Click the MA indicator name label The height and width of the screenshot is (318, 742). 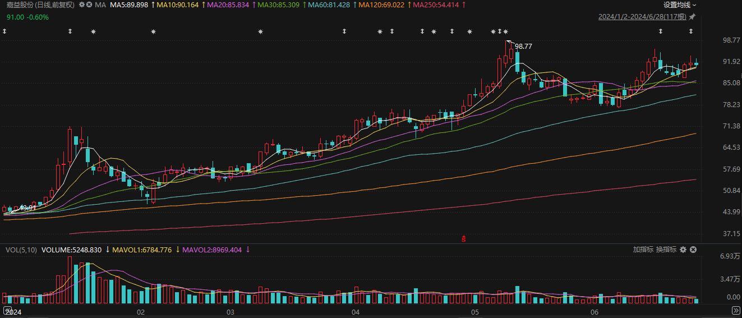[x=100, y=4]
